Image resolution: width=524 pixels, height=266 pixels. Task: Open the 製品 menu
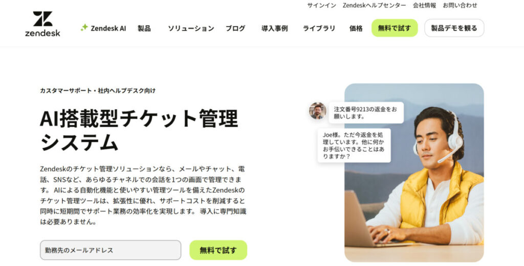coord(144,28)
